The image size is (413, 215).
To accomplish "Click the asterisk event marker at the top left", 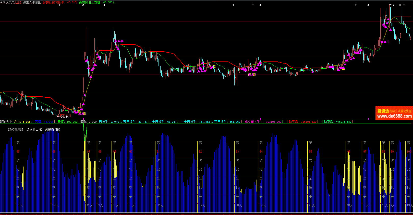I will tap(83, 5).
